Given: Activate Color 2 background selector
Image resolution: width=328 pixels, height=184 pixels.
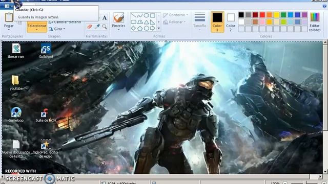Looking at the screenshot, I should [231, 22].
